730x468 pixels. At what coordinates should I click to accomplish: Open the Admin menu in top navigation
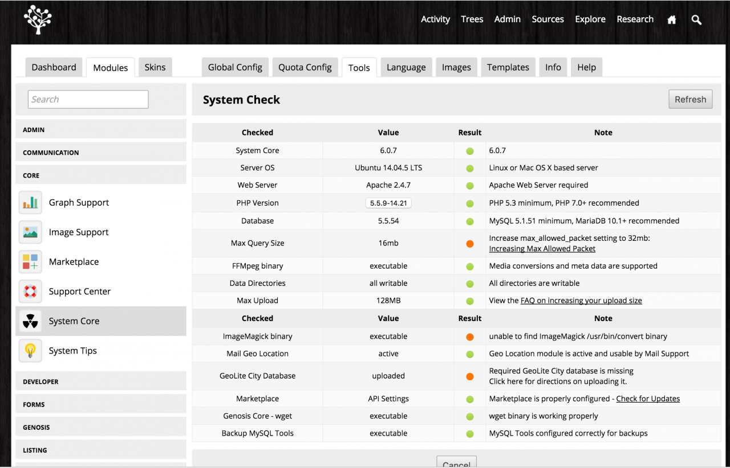coord(507,19)
